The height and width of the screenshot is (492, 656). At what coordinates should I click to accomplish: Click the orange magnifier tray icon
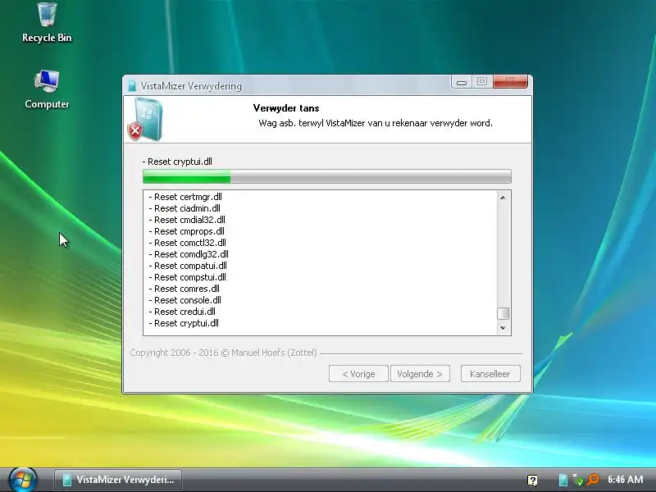coord(593,480)
